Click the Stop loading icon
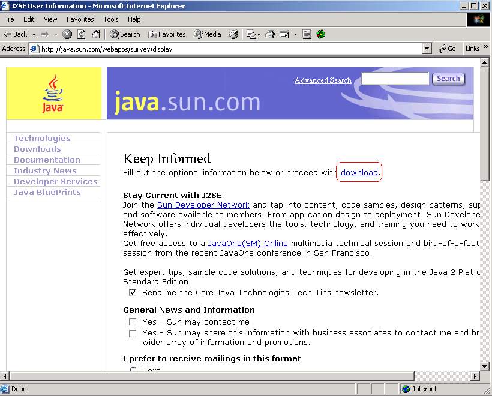 (x=67, y=34)
